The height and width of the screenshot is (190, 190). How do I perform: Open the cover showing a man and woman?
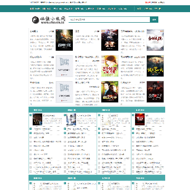[110, 92]
